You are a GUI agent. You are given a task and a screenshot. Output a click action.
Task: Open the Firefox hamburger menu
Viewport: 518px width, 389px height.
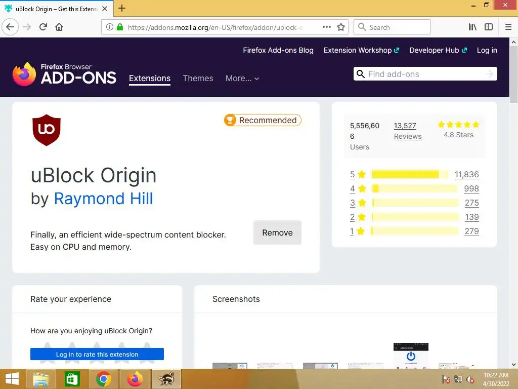[508, 27]
